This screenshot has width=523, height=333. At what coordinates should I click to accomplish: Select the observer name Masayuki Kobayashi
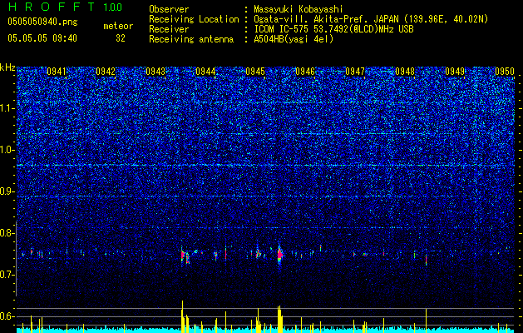click(299, 9)
